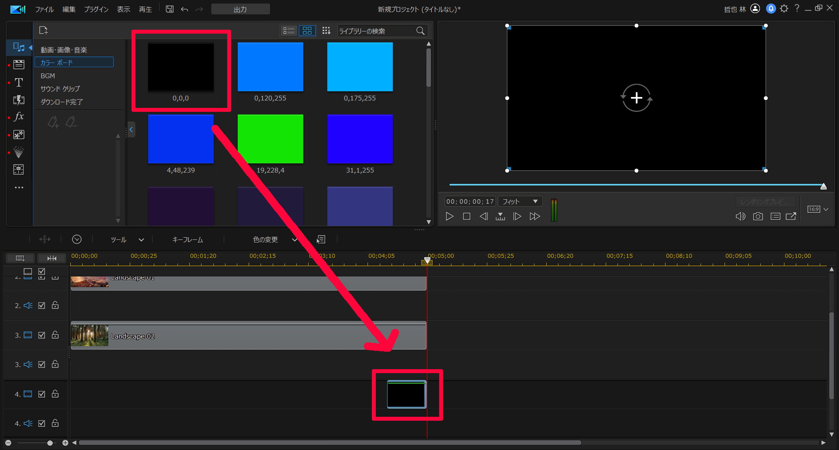Fast forward the preview

(535, 216)
